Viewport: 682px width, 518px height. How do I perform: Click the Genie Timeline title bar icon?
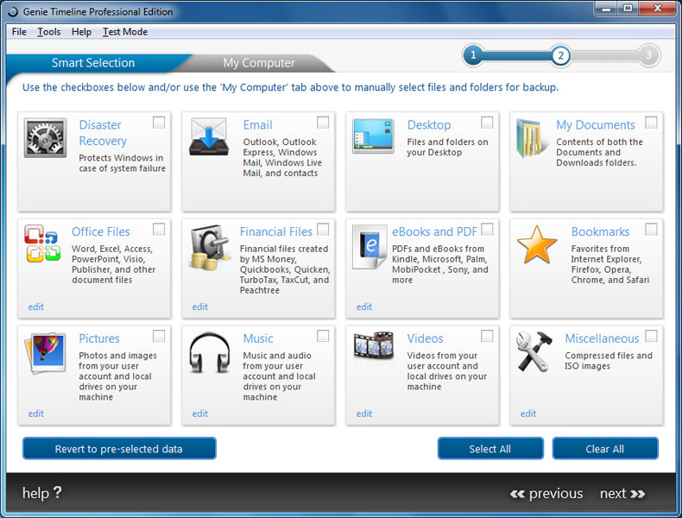[x=13, y=11]
